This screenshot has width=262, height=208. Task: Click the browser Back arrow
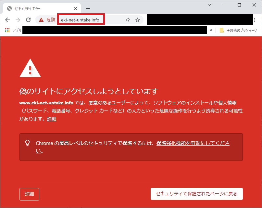(x=7, y=20)
